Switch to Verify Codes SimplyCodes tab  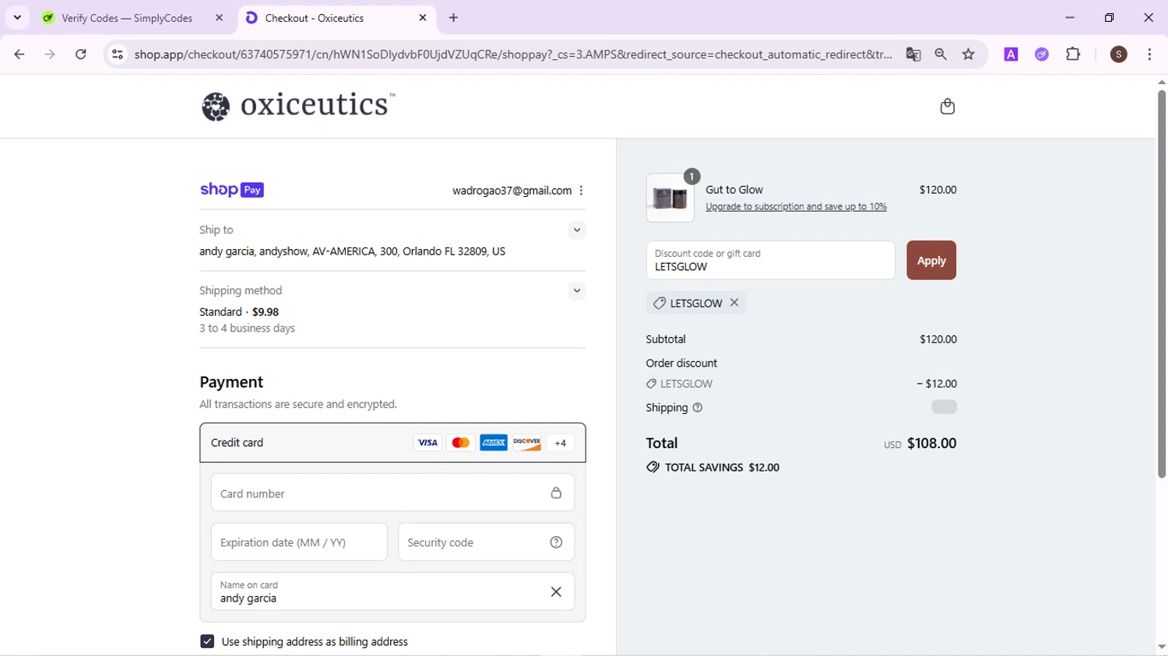(127, 18)
